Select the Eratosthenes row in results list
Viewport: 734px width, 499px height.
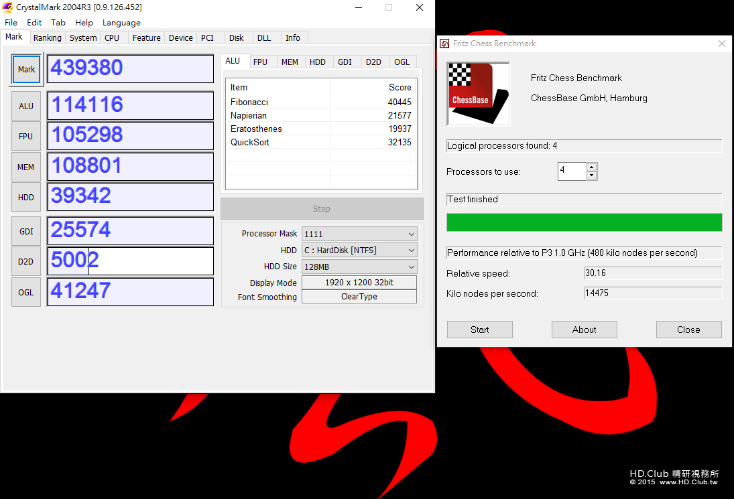(x=321, y=129)
